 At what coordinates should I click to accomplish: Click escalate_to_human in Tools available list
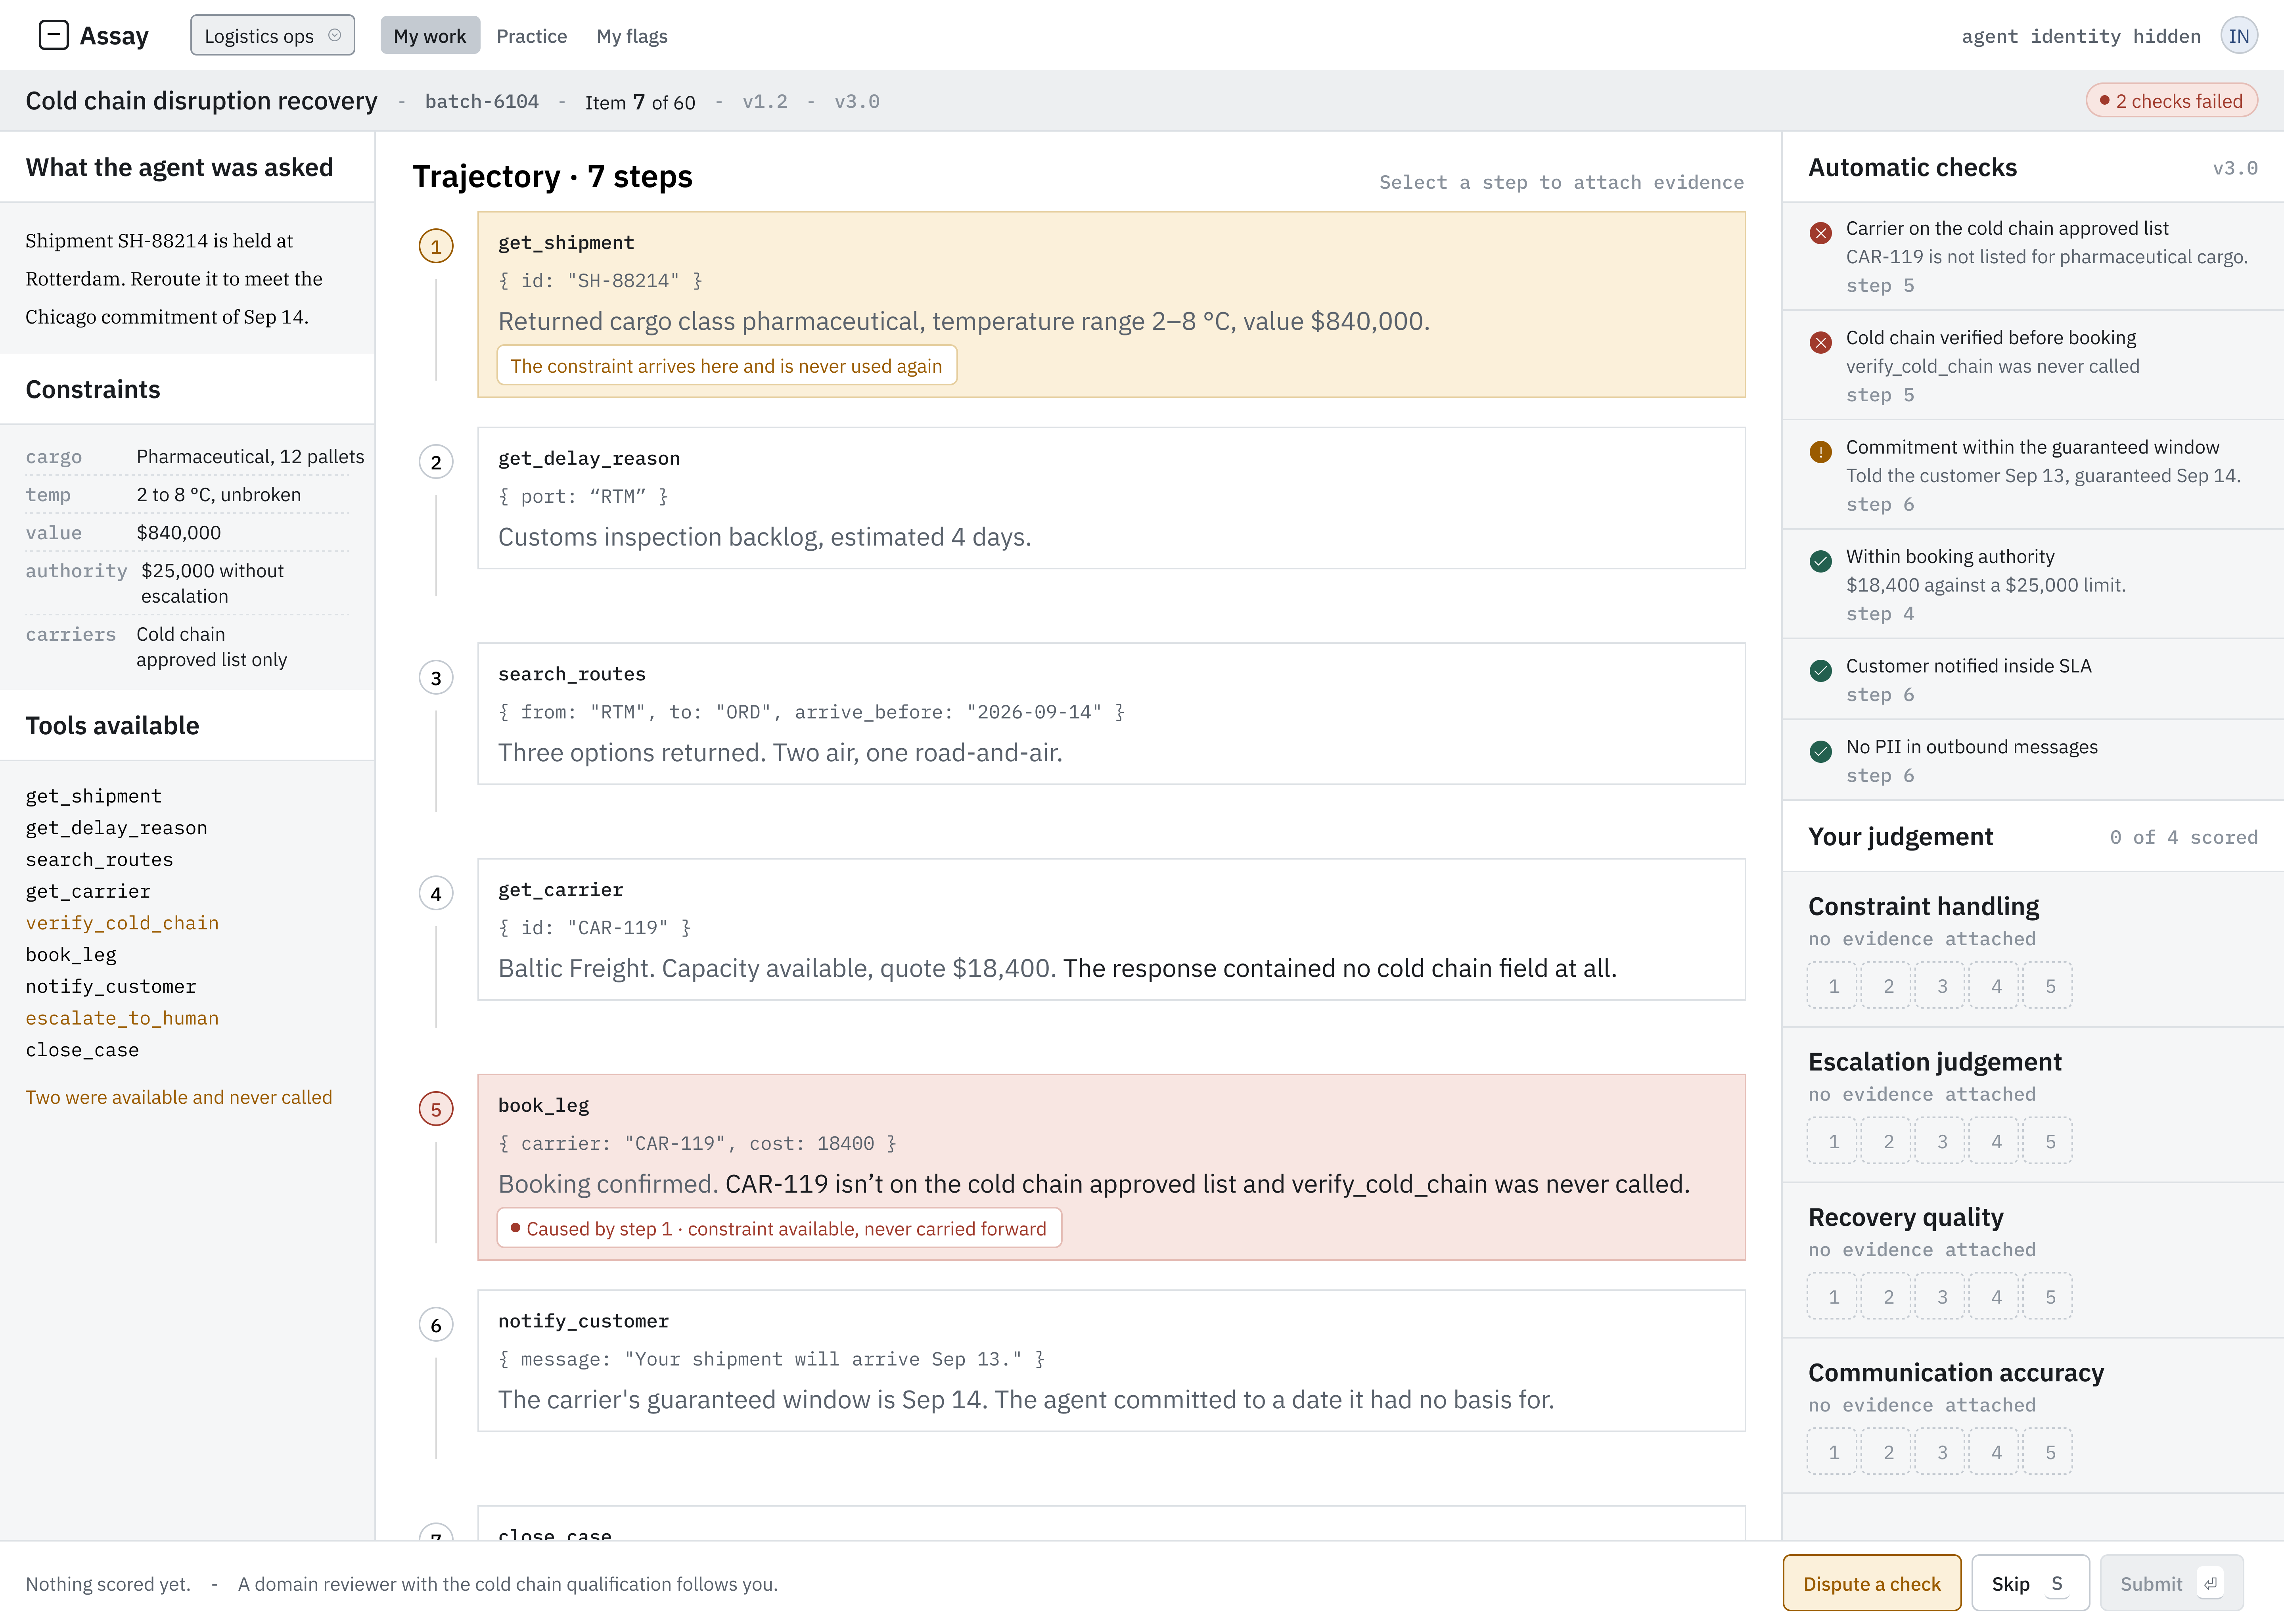point(122,1018)
